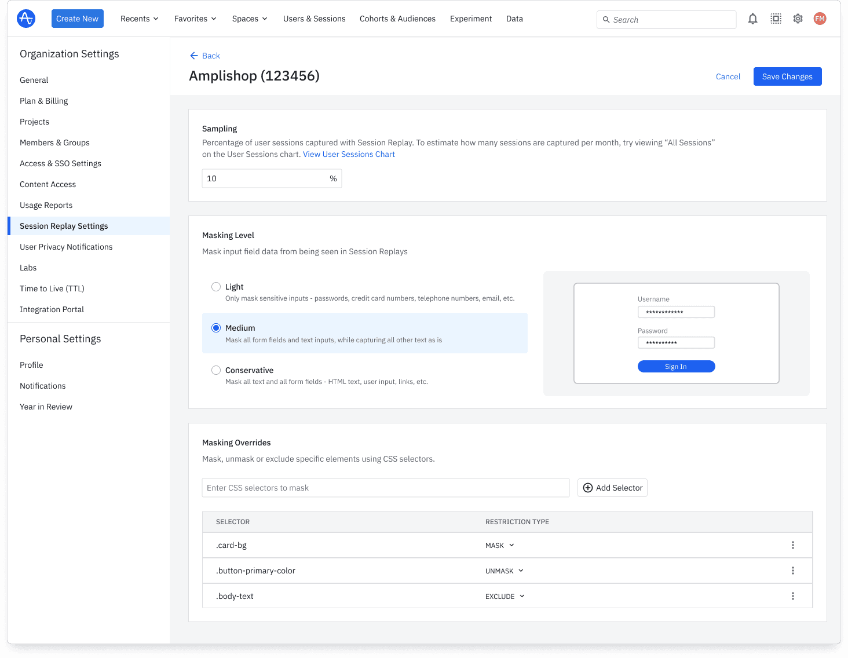Expand the MASK restriction type dropdown
Image resolution: width=848 pixels, height=658 pixels.
coord(500,545)
